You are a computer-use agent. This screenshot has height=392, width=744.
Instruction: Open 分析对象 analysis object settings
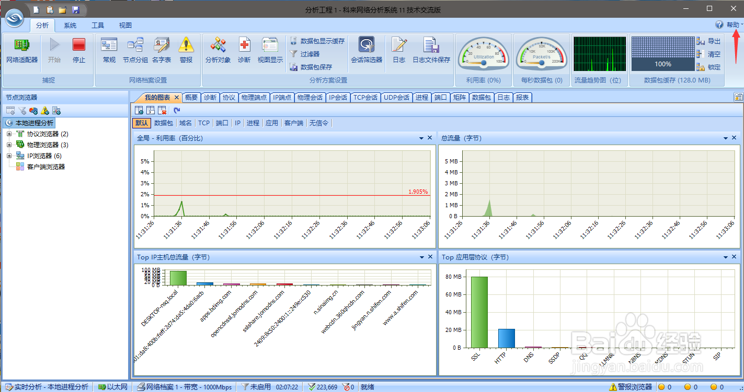218,51
